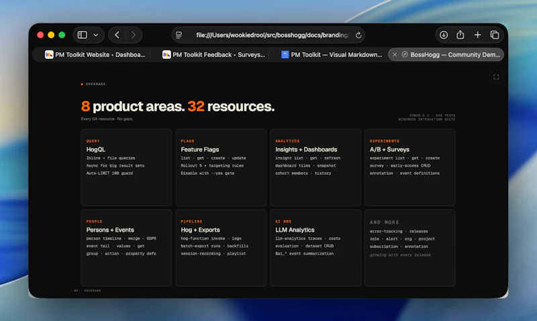Show downloads with the download icon
This screenshot has height=321, width=537.
tap(444, 35)
